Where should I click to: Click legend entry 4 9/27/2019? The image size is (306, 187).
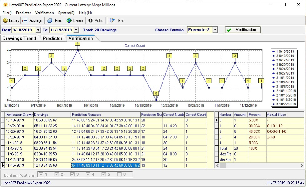pos(283,73)
